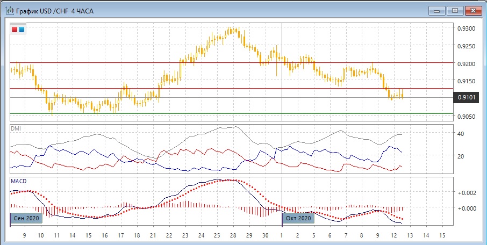Minimize the USD/CHF chart window
The image size is (487, 245).
436,10
